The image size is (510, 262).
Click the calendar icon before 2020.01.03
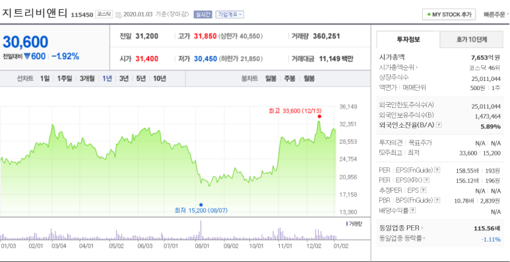(x=118, y=14)
